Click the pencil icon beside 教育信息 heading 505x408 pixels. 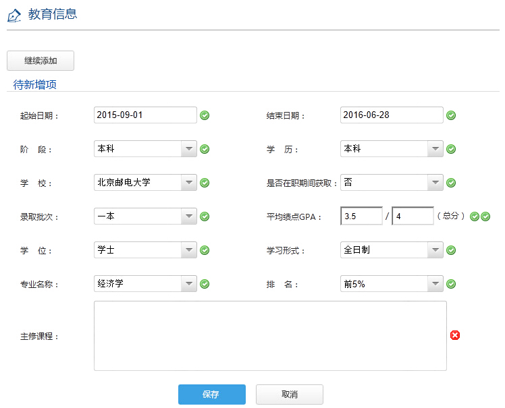pos(14,15)
